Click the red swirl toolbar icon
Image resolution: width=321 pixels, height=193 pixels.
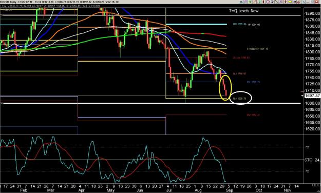298,2
